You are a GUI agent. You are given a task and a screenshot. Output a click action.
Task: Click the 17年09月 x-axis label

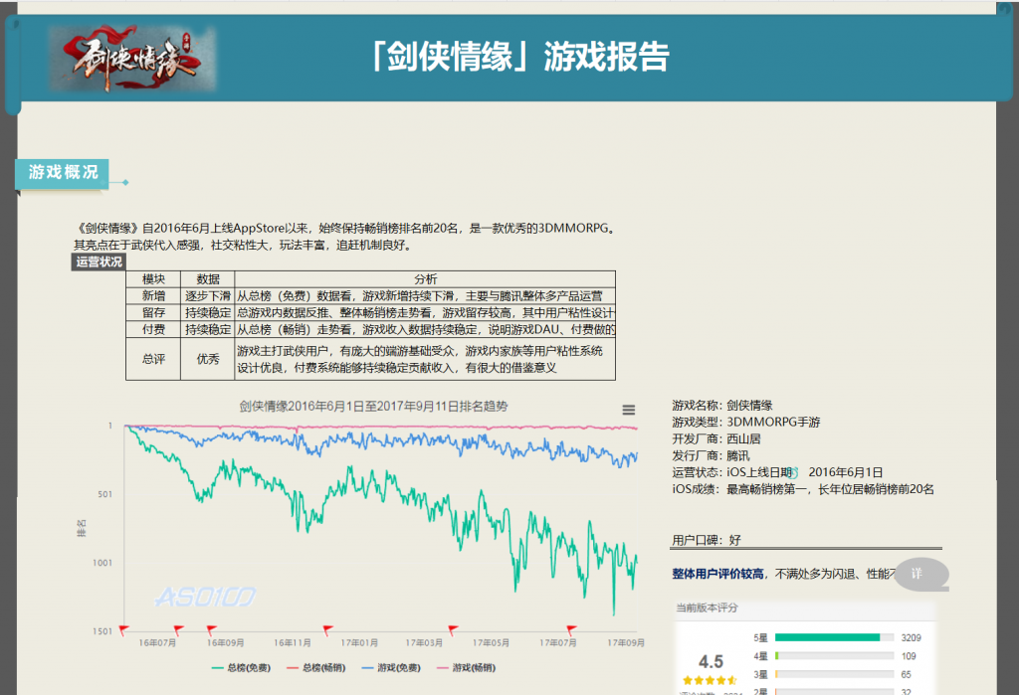(x=626, y=642)
